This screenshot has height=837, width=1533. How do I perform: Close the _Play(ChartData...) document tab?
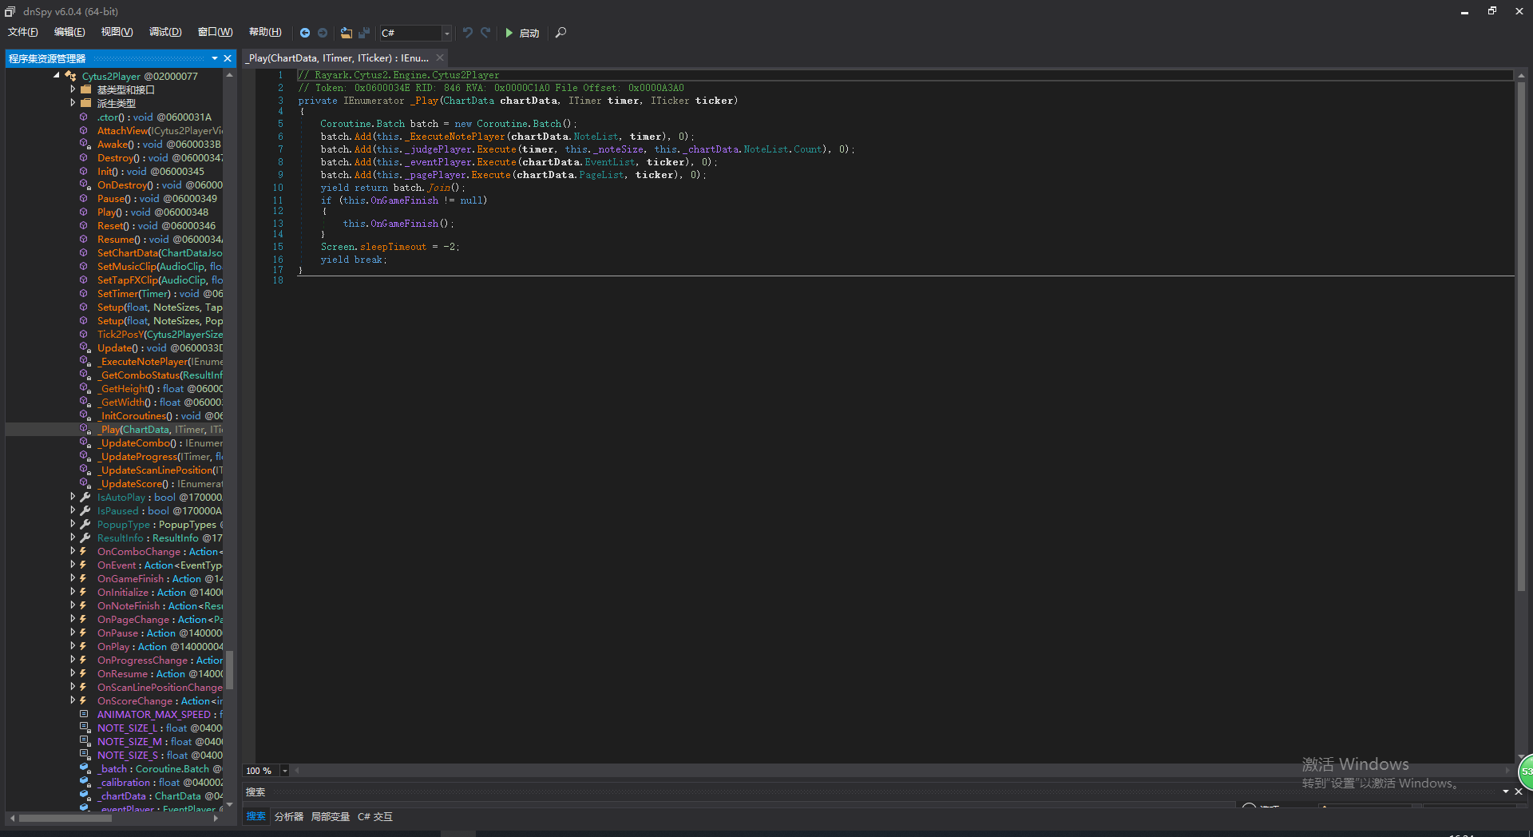pos(440,58)
